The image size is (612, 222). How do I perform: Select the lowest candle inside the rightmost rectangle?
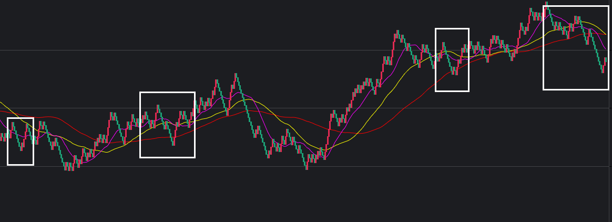[603, 69]
